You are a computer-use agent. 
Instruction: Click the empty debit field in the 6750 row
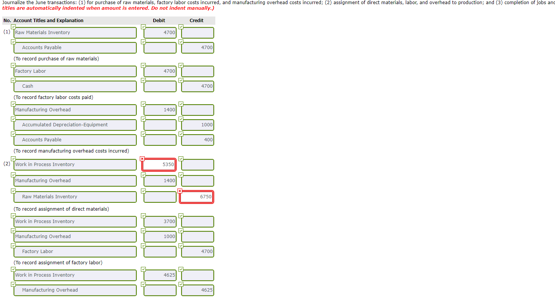pyautogui.click(x=160, y=197)
